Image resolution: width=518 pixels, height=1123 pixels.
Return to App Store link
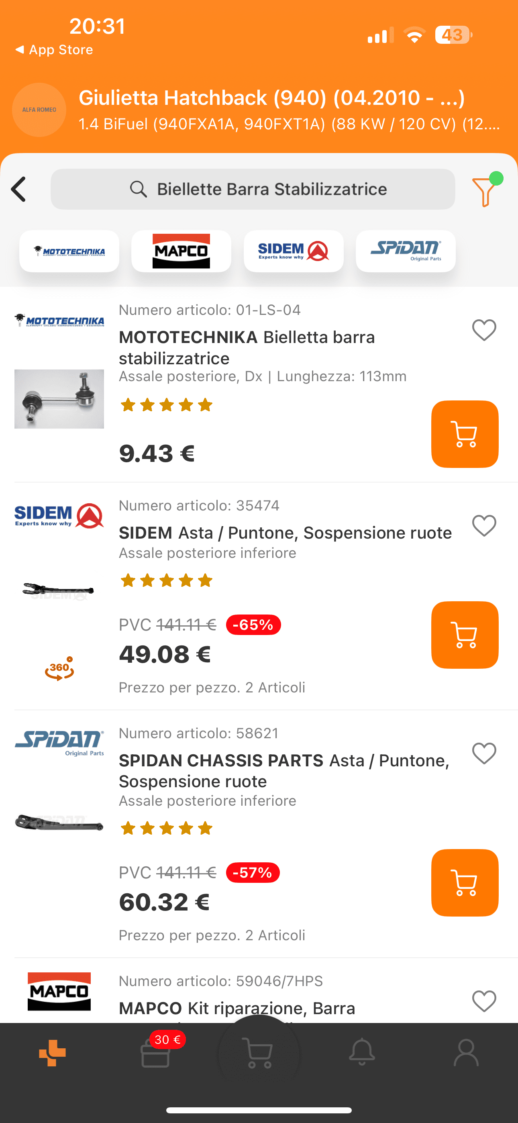[54, 50]
